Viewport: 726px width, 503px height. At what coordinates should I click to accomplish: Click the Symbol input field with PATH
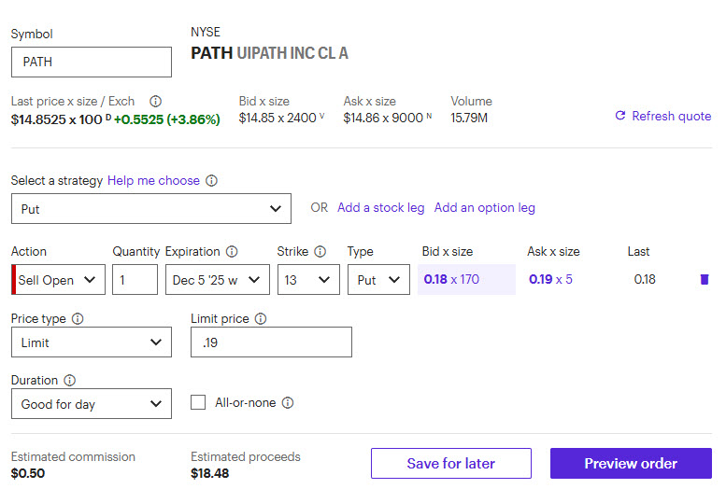tap(92, 63)
